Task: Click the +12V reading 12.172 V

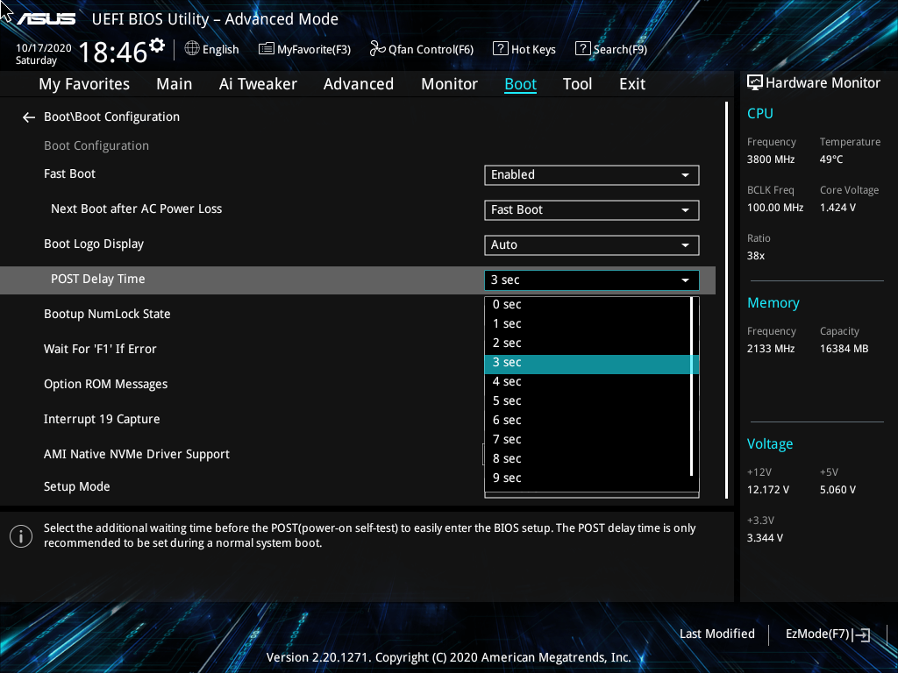Action: tap(768, 490)
